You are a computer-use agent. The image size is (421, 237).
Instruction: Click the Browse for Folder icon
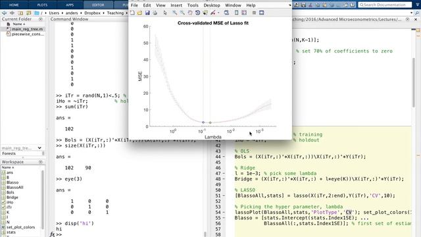28,13
